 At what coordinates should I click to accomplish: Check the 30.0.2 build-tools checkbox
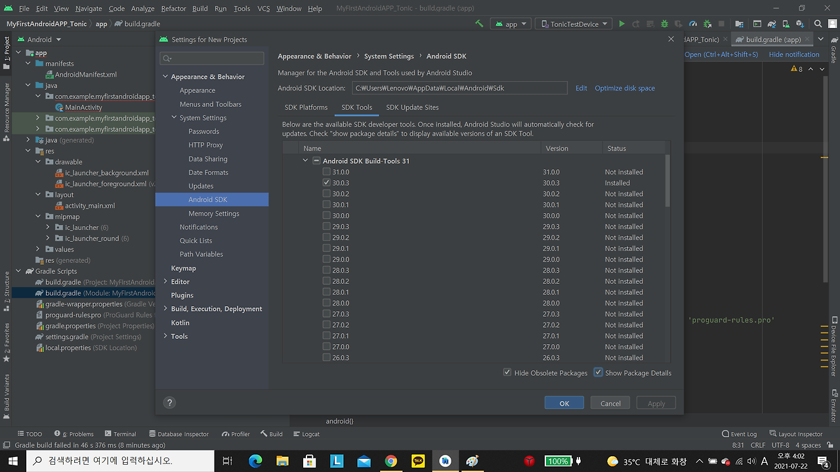[x=326, y=194]
